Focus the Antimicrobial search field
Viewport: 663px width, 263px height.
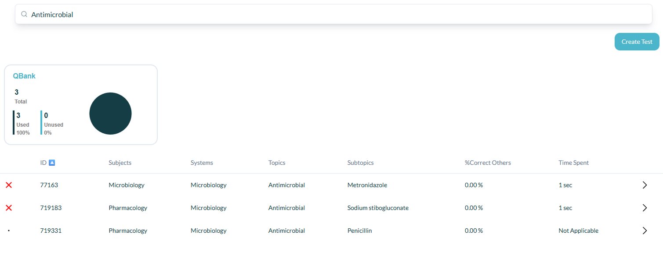333,14
